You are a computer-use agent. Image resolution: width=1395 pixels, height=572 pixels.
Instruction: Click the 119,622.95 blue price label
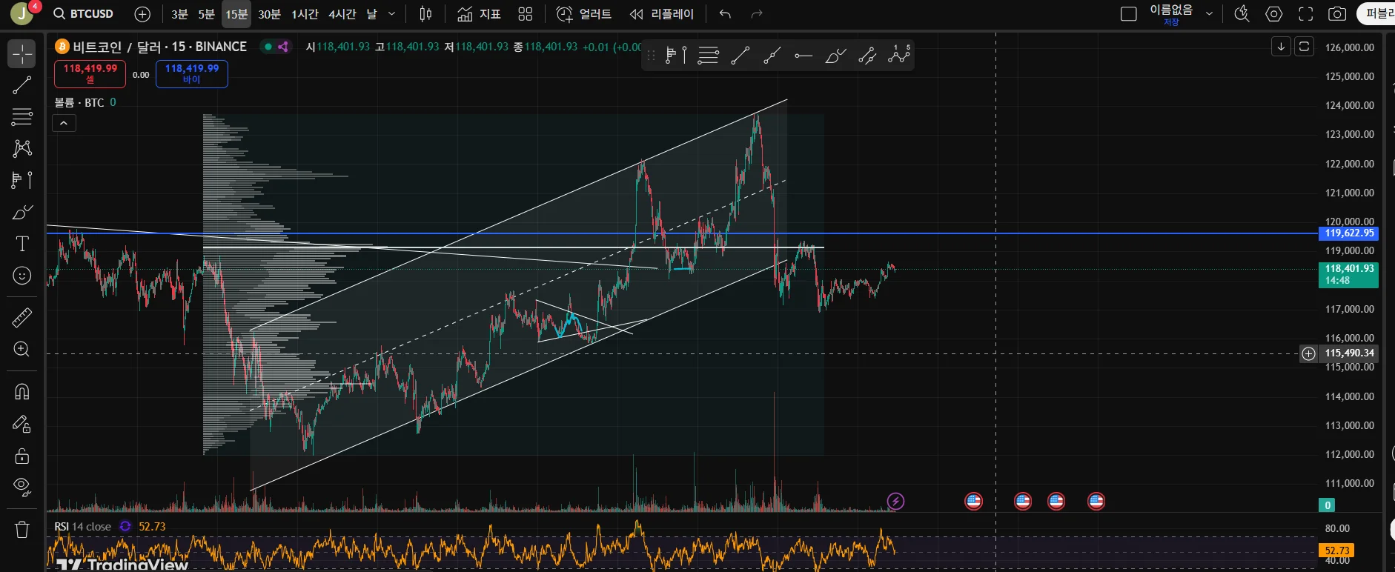click(1349, 233)
